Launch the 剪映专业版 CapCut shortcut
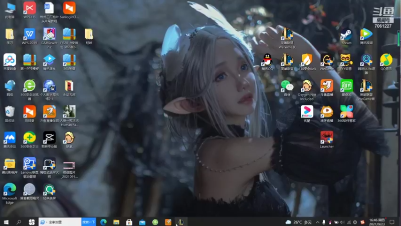 pos(49,140)
